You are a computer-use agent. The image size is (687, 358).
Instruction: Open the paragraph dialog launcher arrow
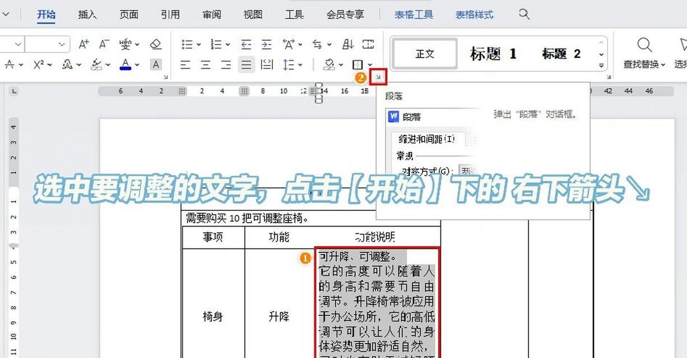click(x=378, y=77)
